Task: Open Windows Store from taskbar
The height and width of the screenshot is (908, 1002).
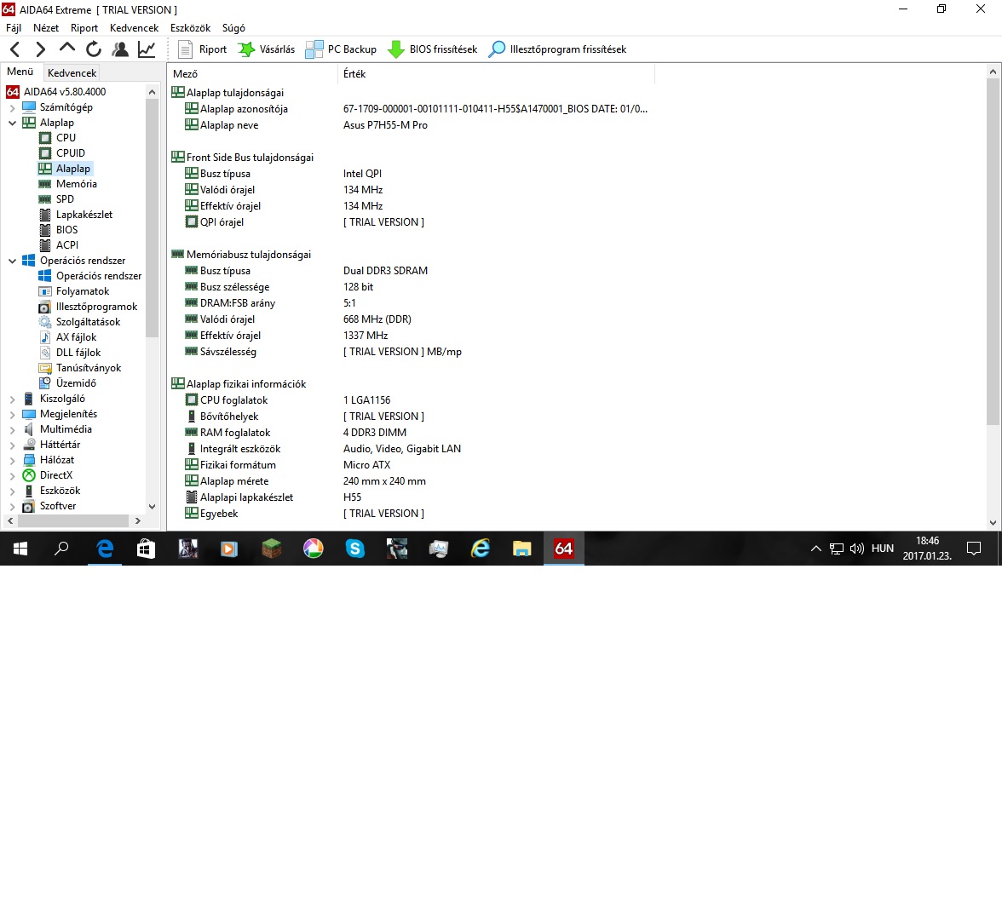Action: [146, 549]
